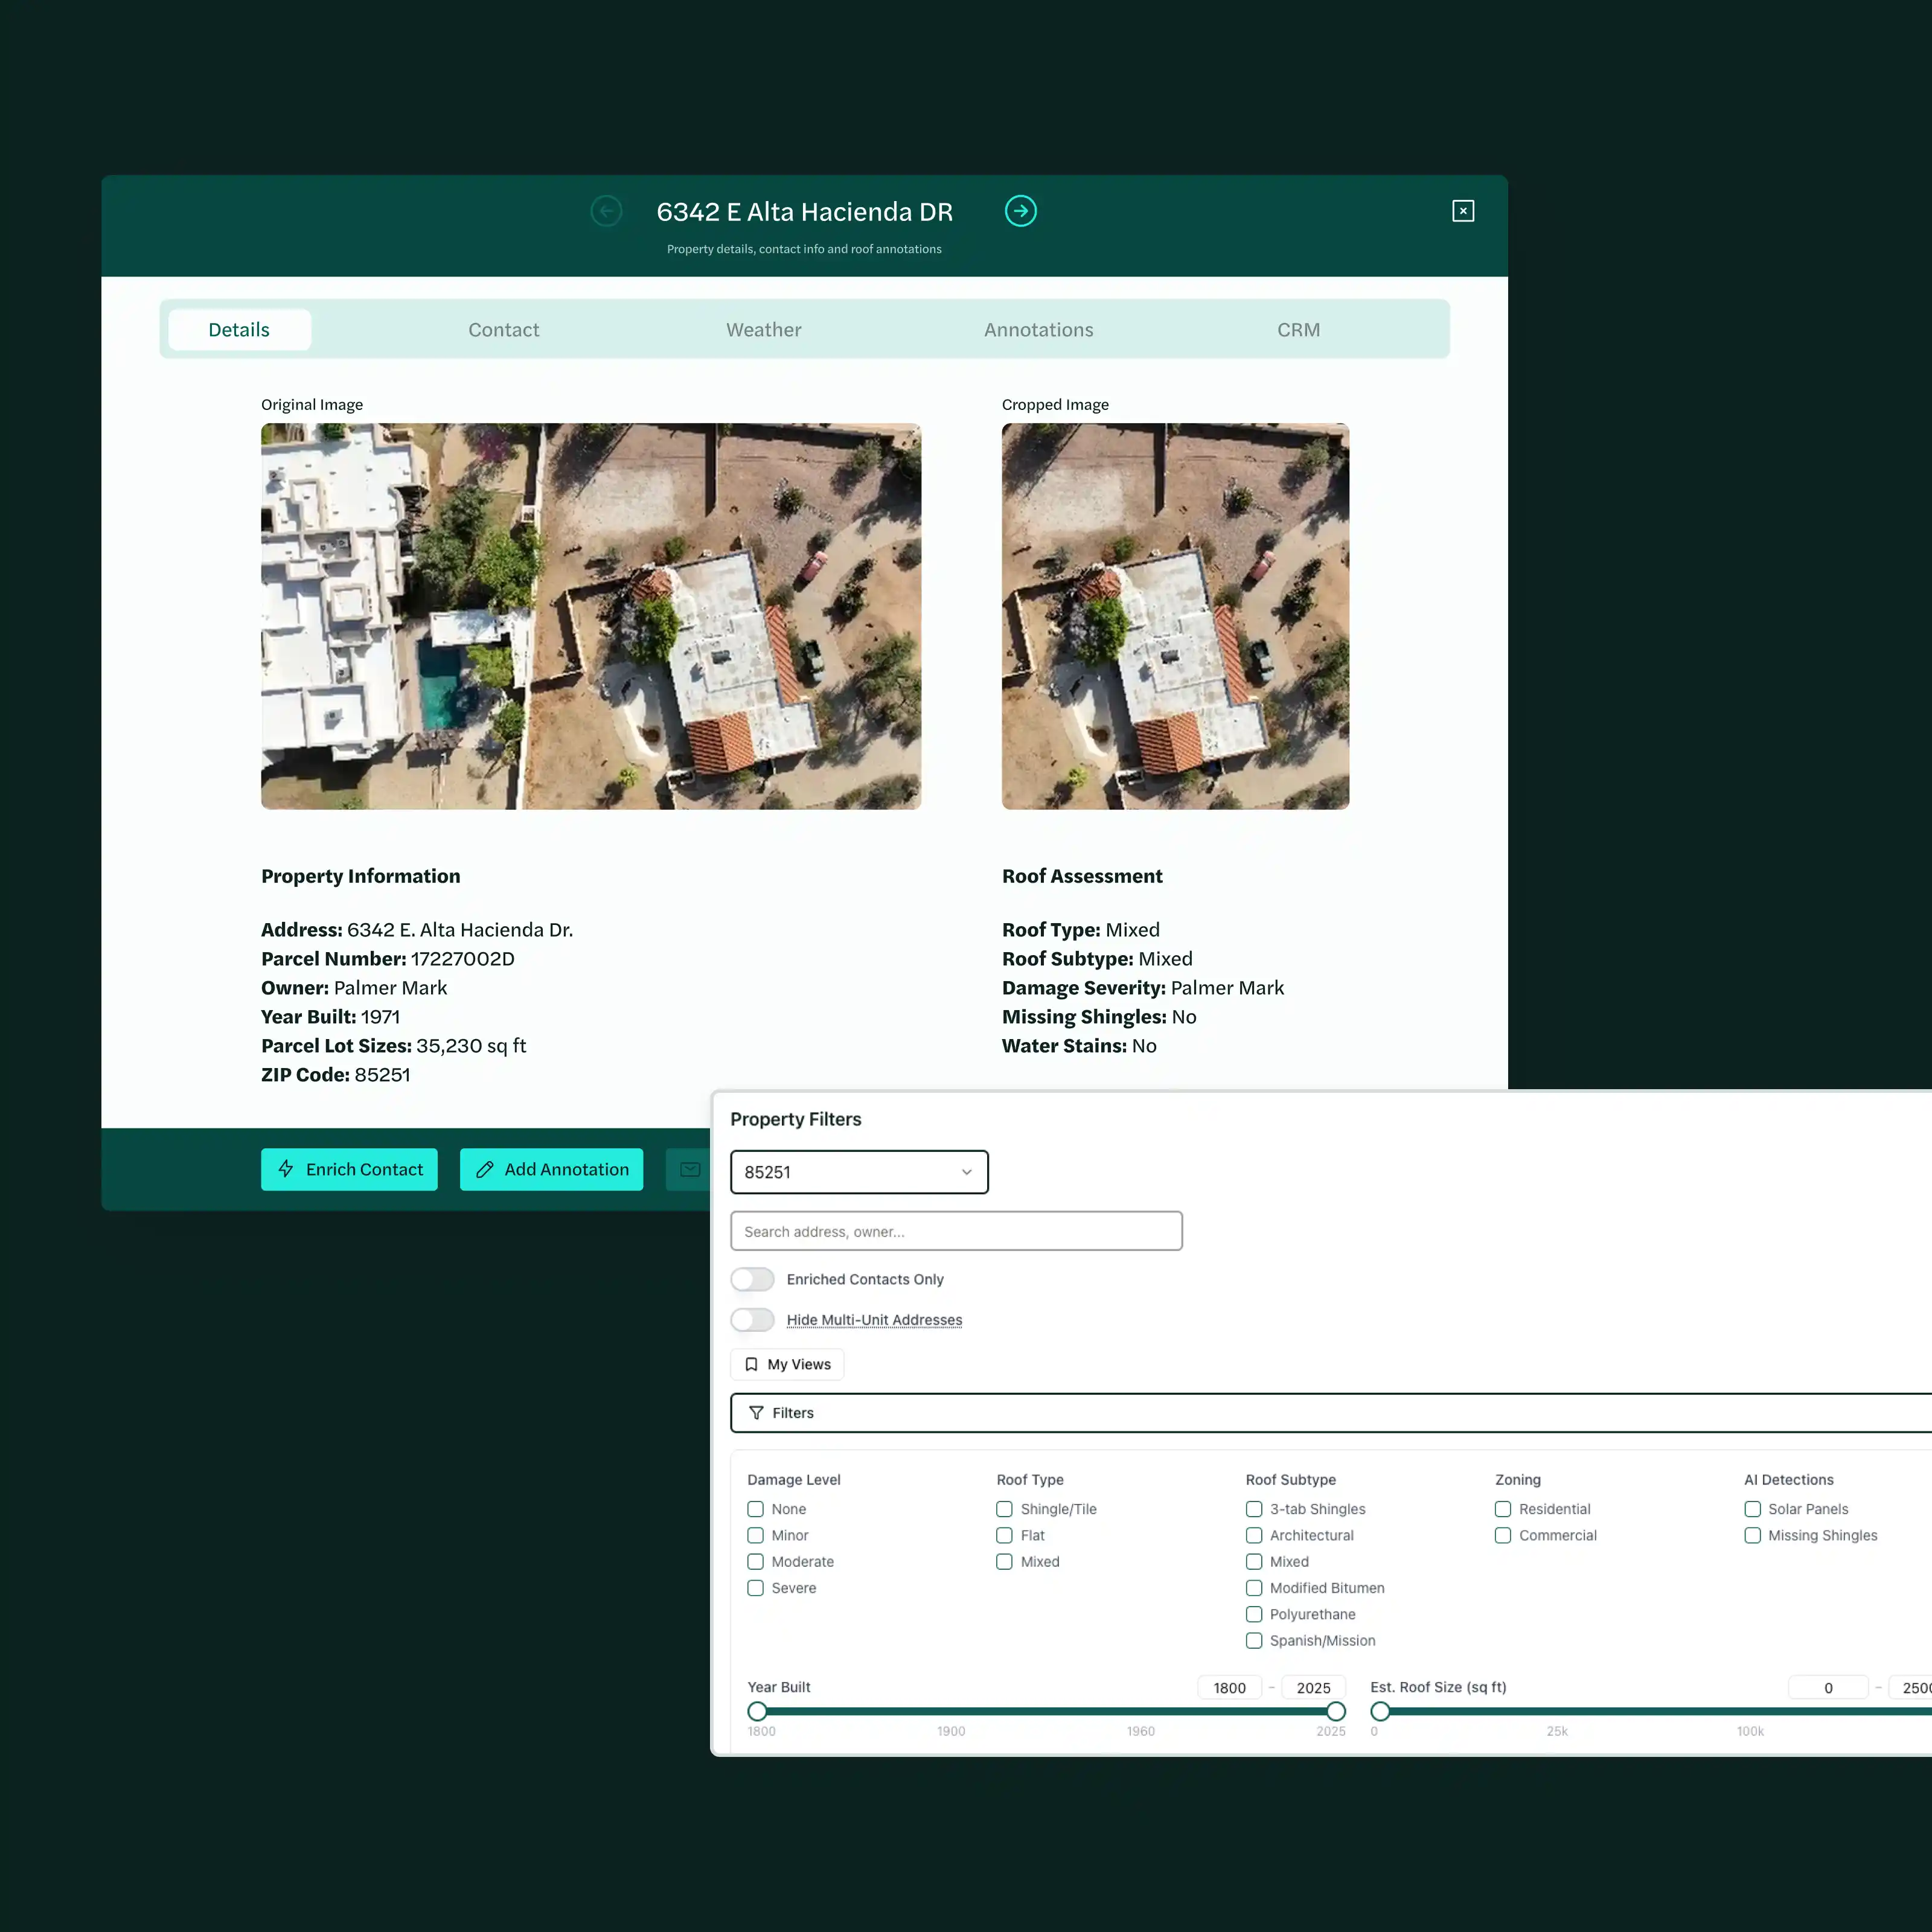This screenshot has width=1932, height=1932.
Task: Check the Solar Panels AI detection
Action: tap(1752, 1509)
